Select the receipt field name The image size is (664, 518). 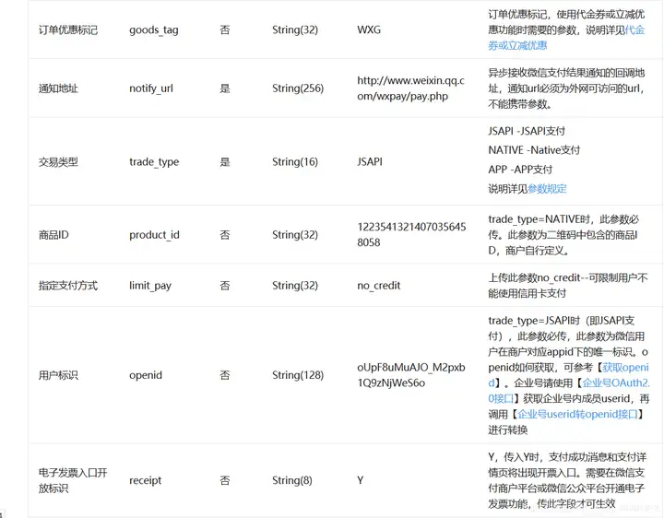pyautogui.click(x=146, y=480)
